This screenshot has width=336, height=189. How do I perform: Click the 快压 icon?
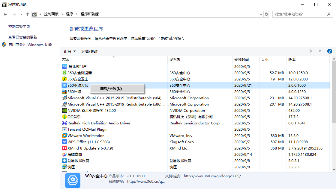(x=64, y=167)
